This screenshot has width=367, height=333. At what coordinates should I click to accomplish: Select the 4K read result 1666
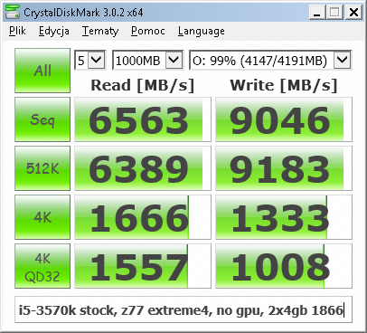pos(143,217)
